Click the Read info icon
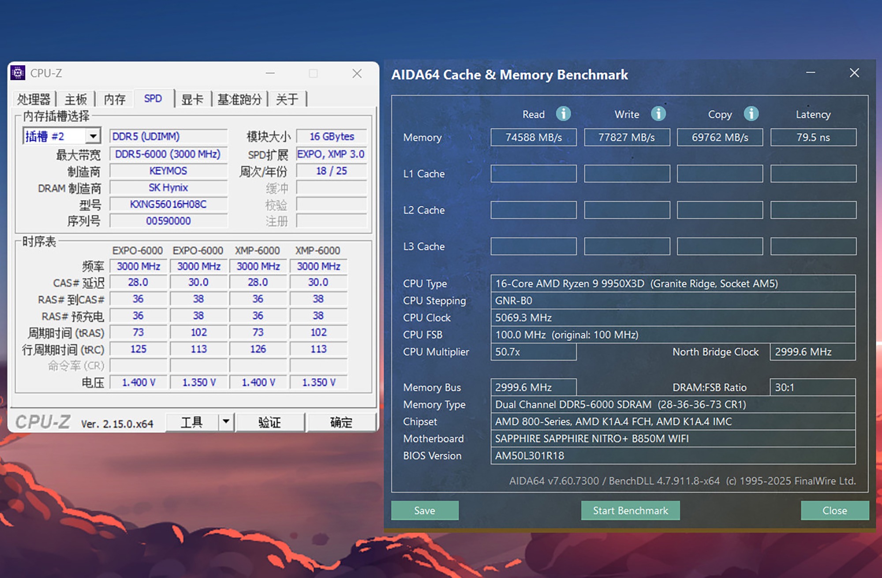This screenshot has height=578, width=882. click(563, 114)
